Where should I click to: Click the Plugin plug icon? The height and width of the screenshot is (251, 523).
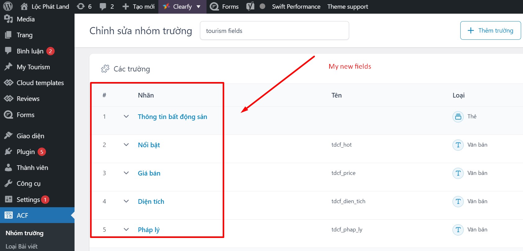pyautogui.click(x=8, y=152)
